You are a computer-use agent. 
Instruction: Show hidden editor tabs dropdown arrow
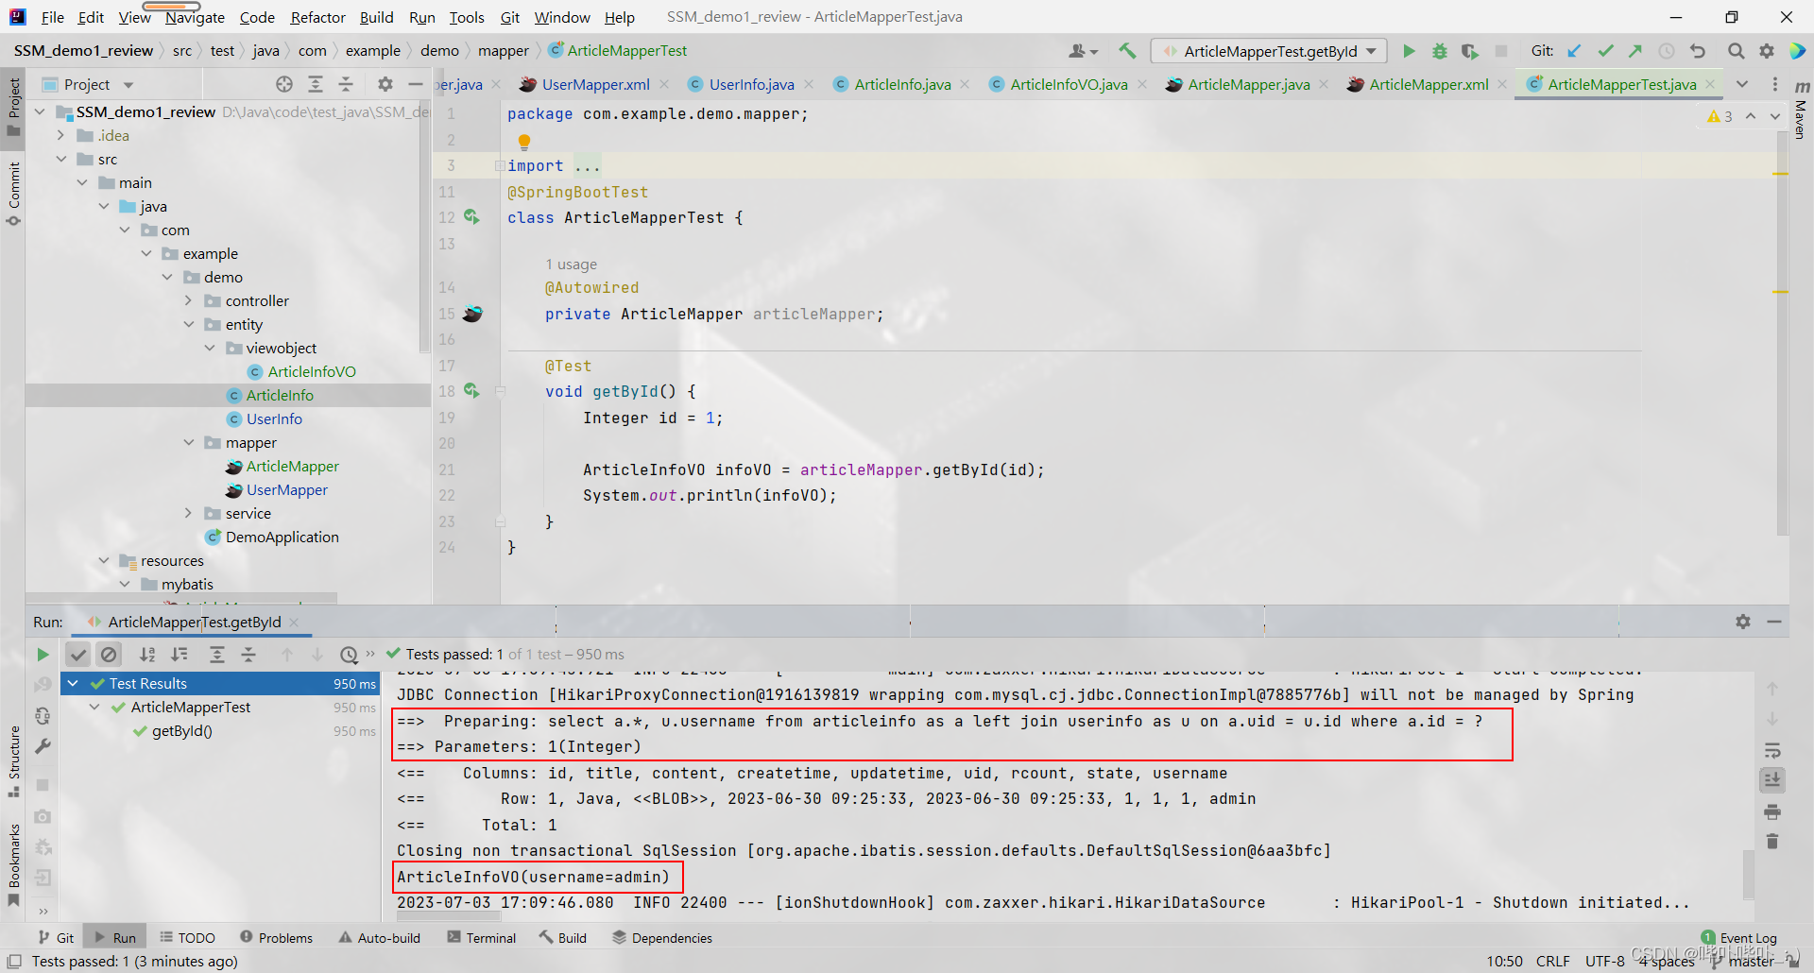tap(1742, 84)
